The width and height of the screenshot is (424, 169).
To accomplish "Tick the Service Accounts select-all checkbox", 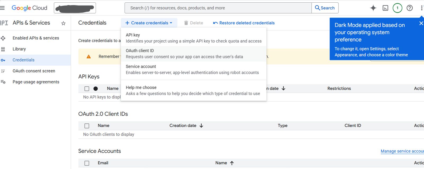I will [x=87, y=163].
